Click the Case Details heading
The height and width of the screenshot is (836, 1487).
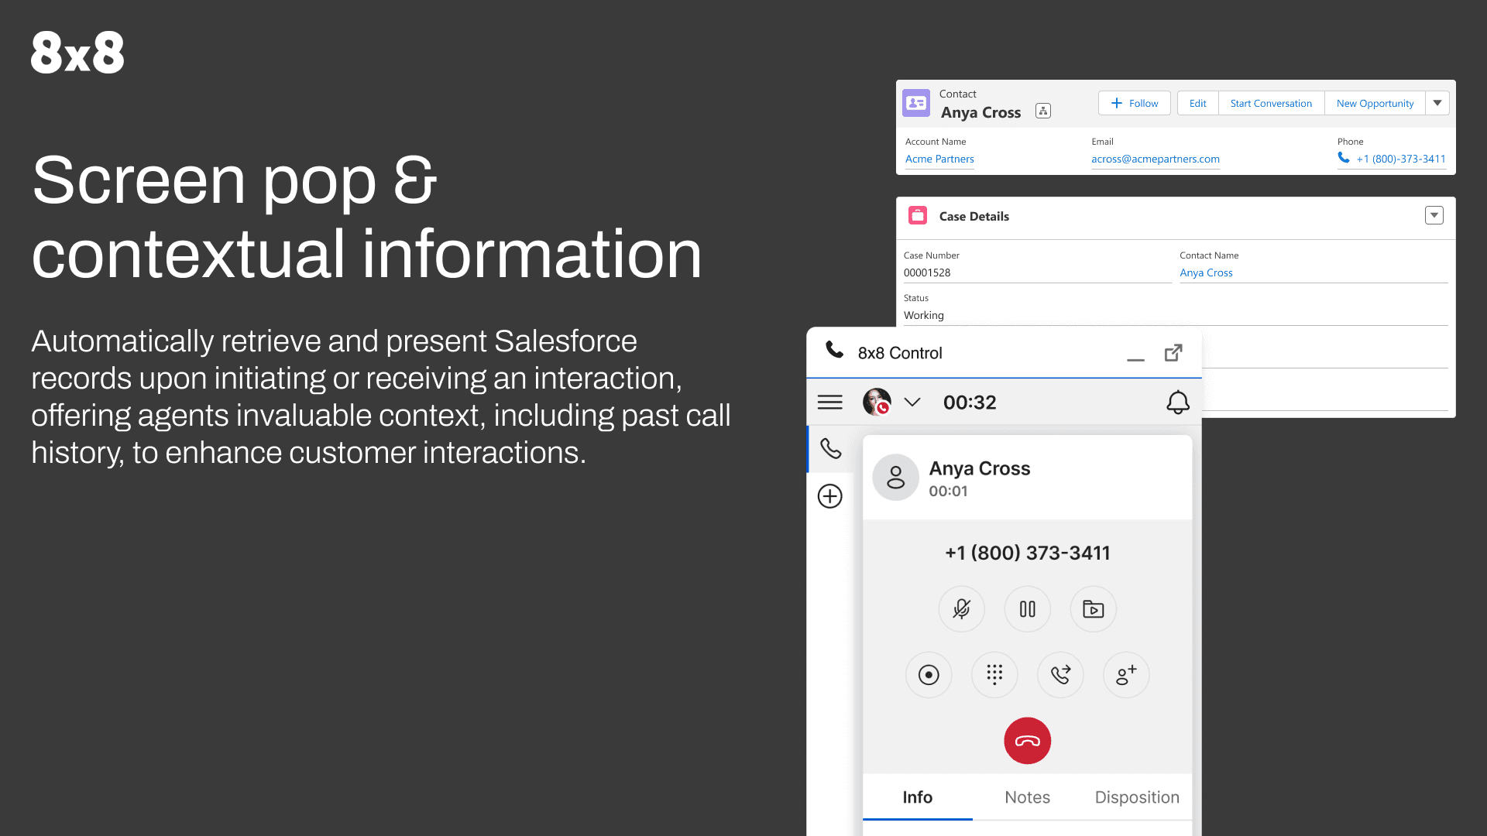pyautogui.click(x=974, y=216)
